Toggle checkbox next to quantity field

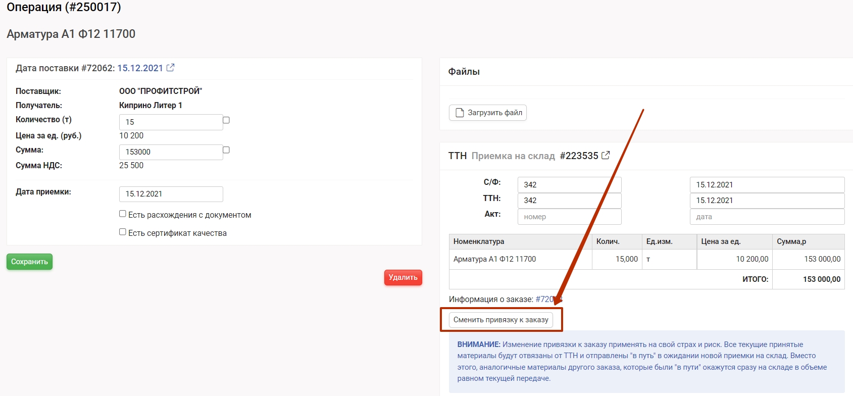pyautogui.click(x=226, y=120)
